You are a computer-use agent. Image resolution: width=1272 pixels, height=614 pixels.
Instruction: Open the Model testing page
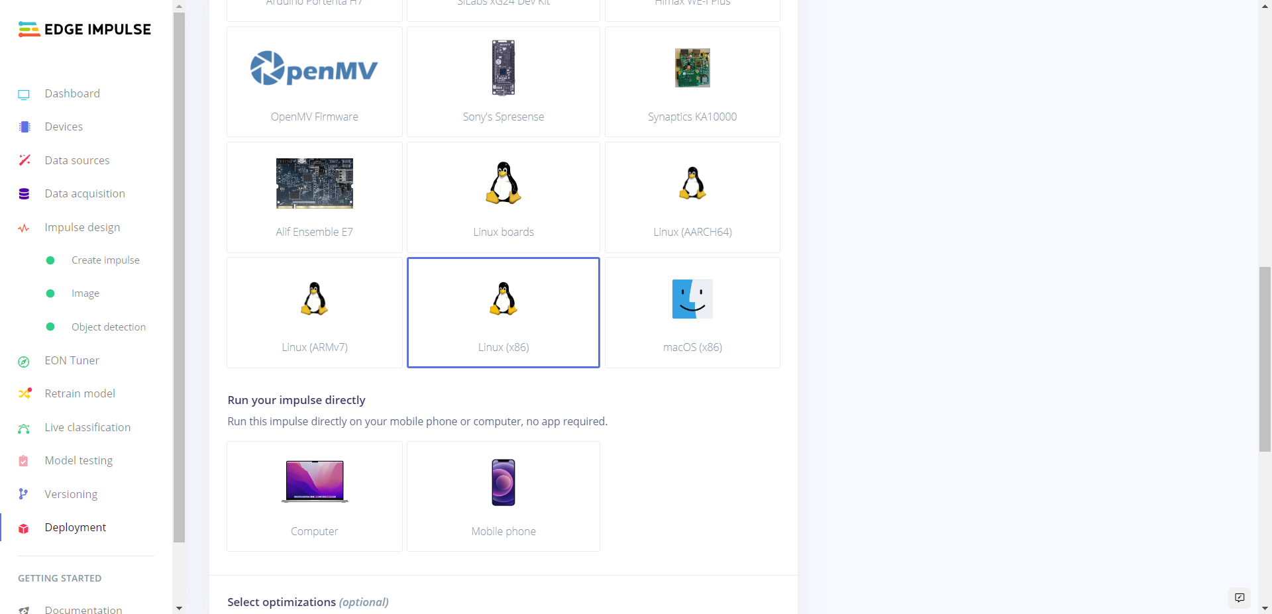78,460
